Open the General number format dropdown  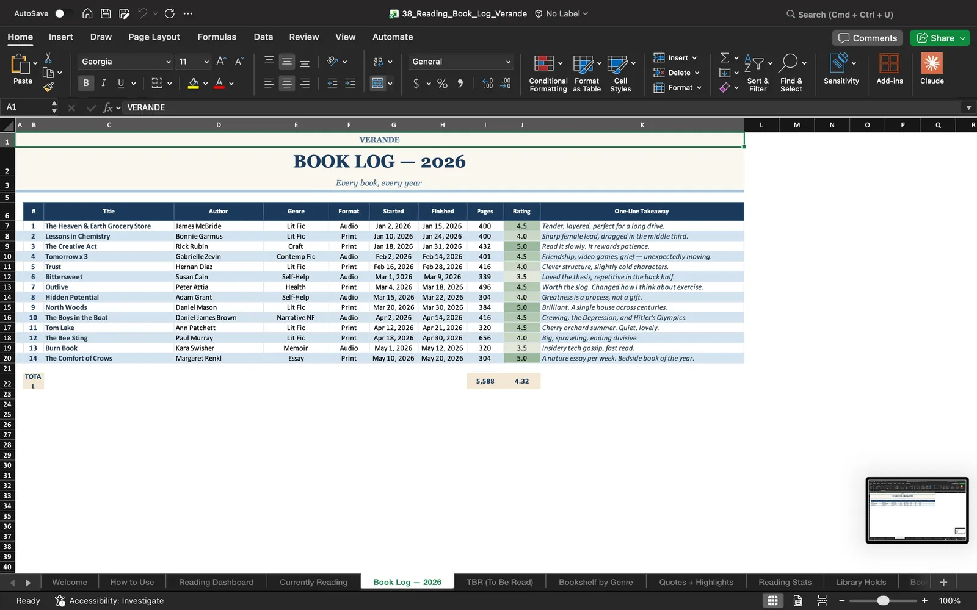(x=461, y=62)
